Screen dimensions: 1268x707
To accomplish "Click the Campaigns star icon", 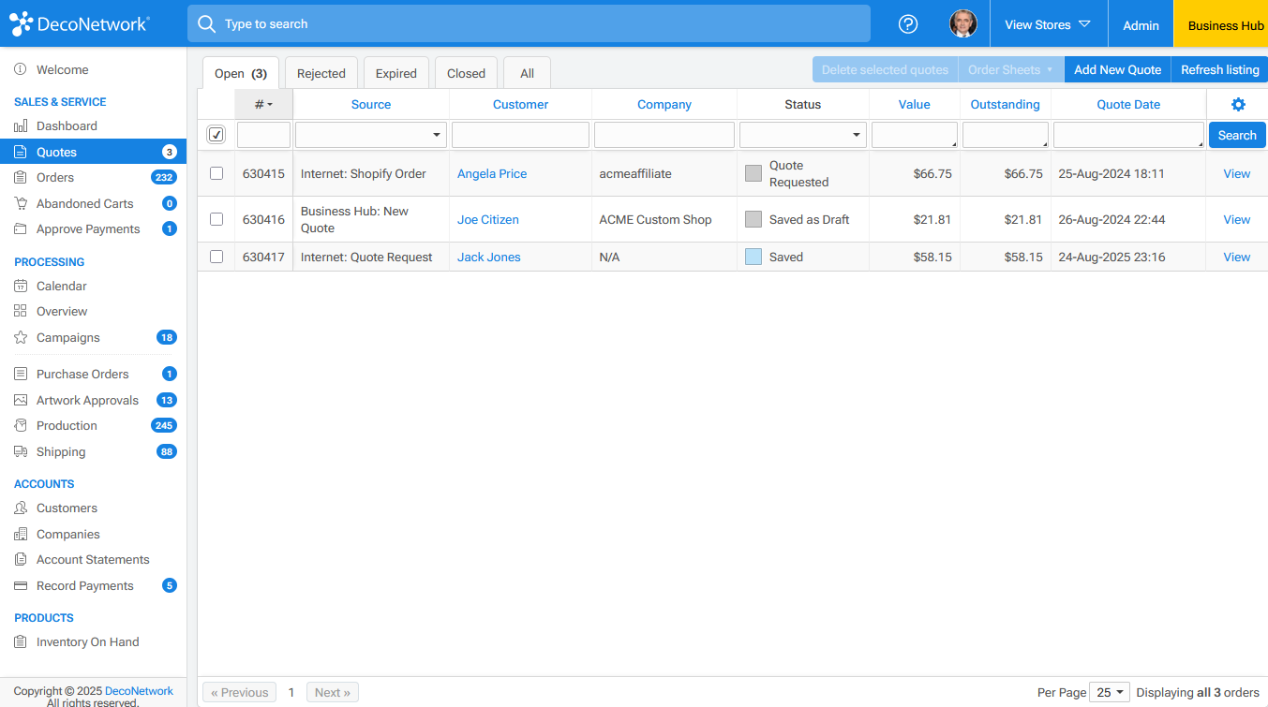I will [x=21, y=338].
